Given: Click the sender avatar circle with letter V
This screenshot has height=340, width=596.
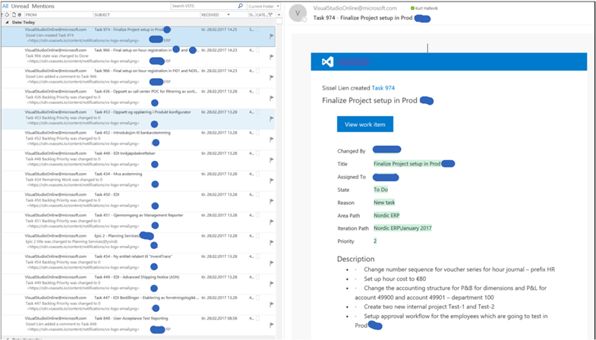Looking at the screenshot, I should tap(299, 13).
